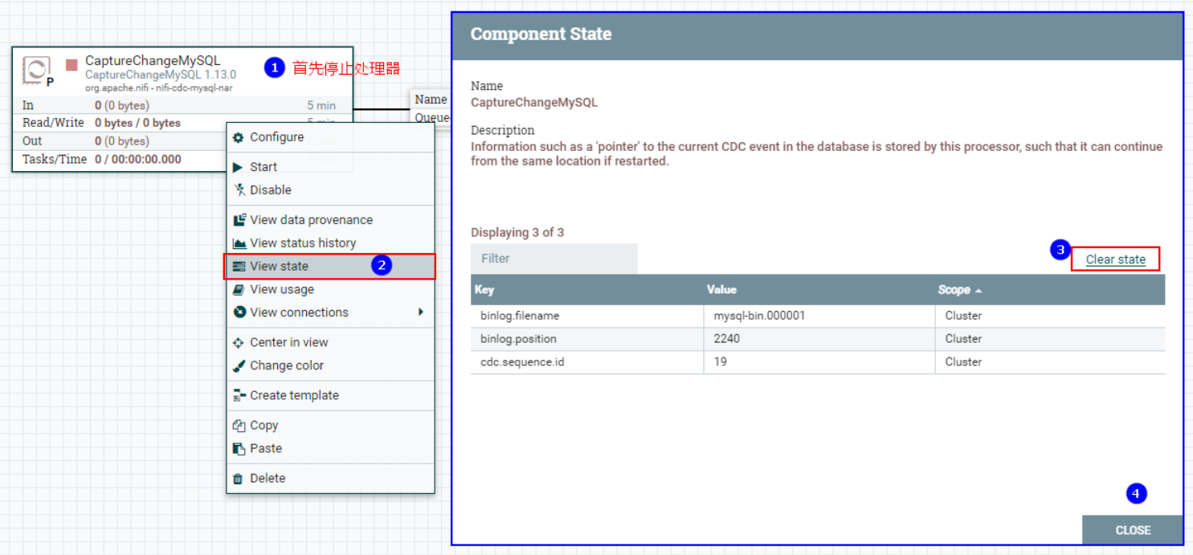Click the Disable icon in context menu
This screenshot has height=555, width=1193.
point(239,190)
